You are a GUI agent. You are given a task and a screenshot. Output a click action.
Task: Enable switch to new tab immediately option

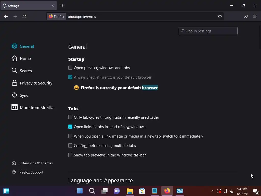point(70,136)
